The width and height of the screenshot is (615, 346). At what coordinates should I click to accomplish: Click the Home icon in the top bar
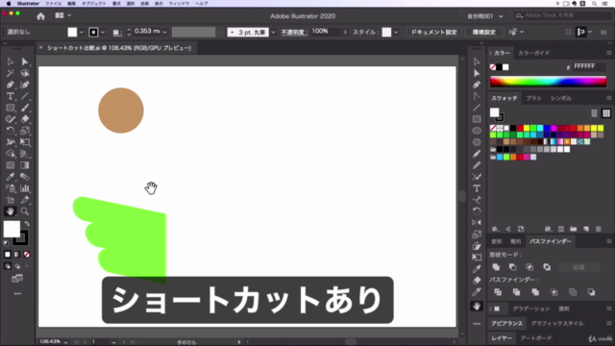click(x=40, y=16)
